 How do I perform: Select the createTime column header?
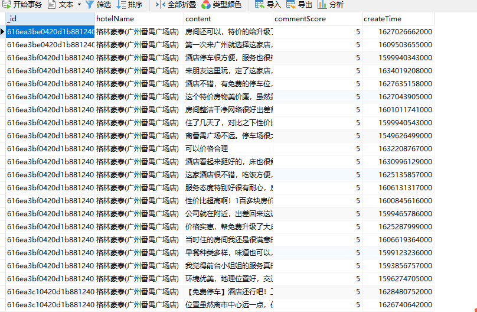click(x=398, y=19)
